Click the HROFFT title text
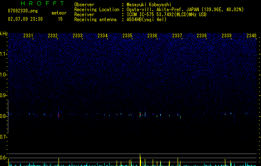This screenshot has width=261, height=166. pos(43,3)
